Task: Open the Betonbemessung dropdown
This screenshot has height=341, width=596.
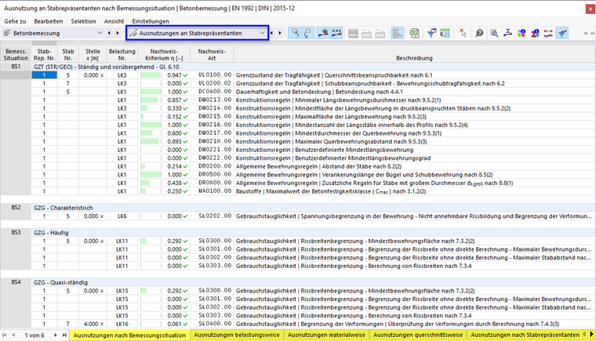Action: pos(53,33)
